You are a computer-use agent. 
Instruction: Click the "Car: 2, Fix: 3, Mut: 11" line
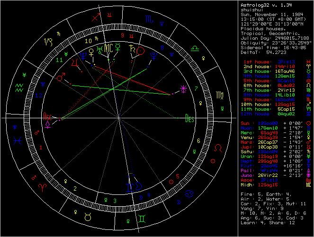273,204
